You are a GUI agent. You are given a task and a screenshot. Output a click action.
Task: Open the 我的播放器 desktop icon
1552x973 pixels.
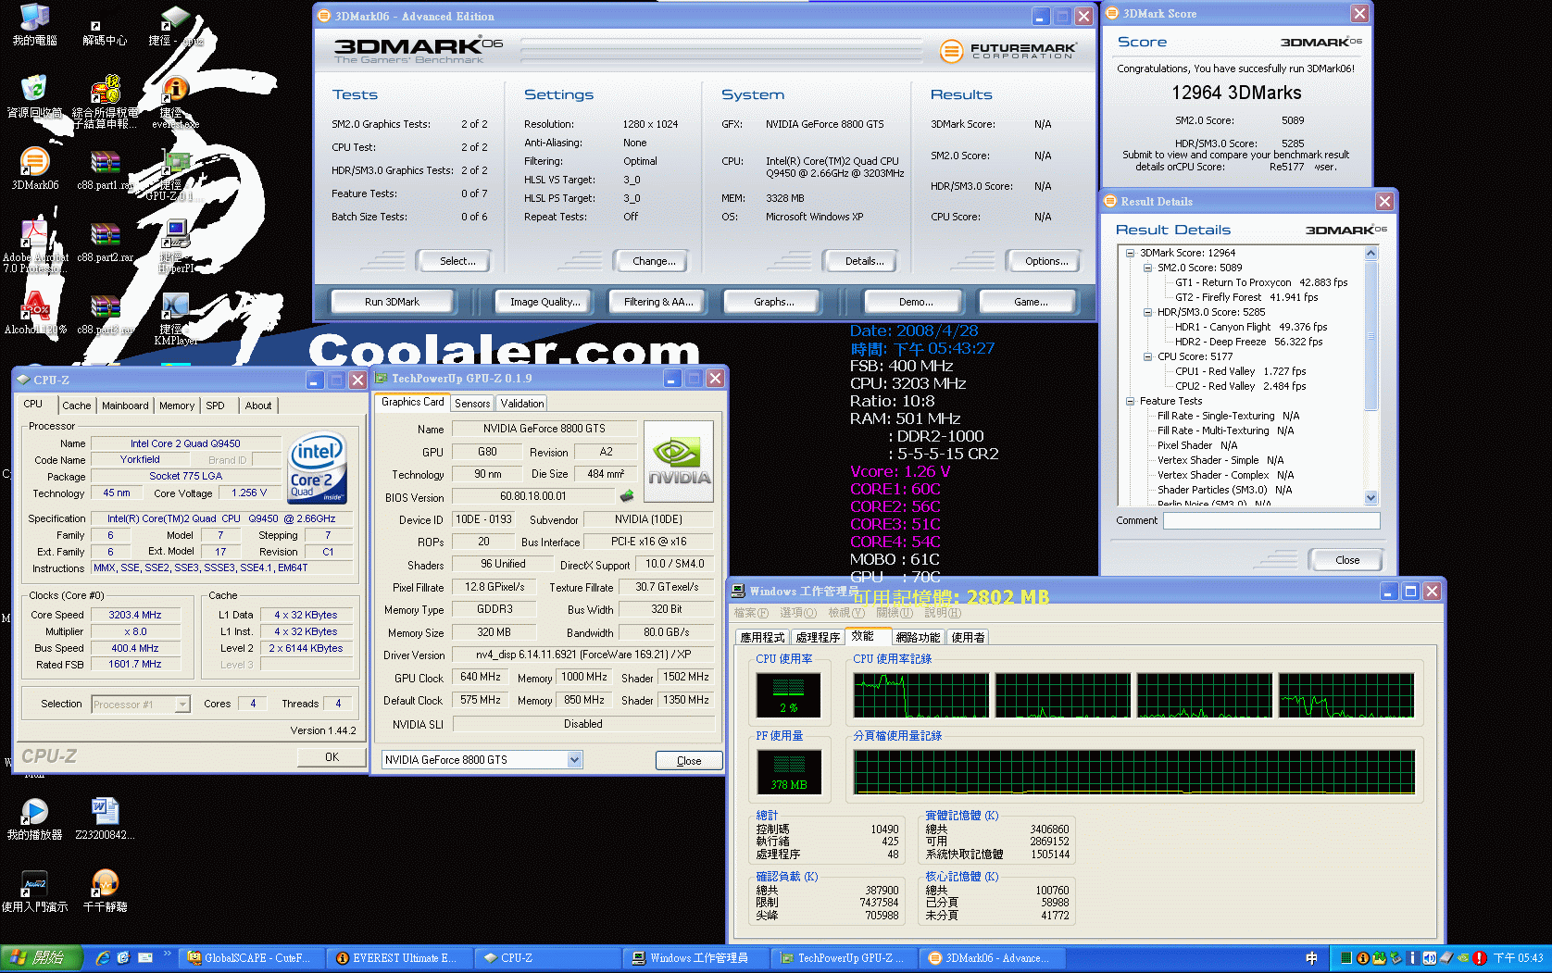(34, 818)
